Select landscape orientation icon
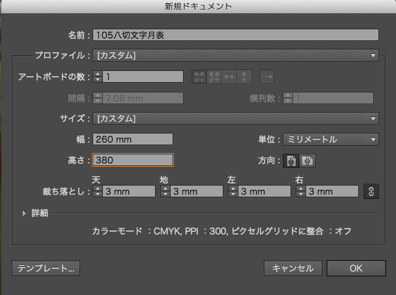Viewport: 396px width, 295px height. [x=307, y=161]
